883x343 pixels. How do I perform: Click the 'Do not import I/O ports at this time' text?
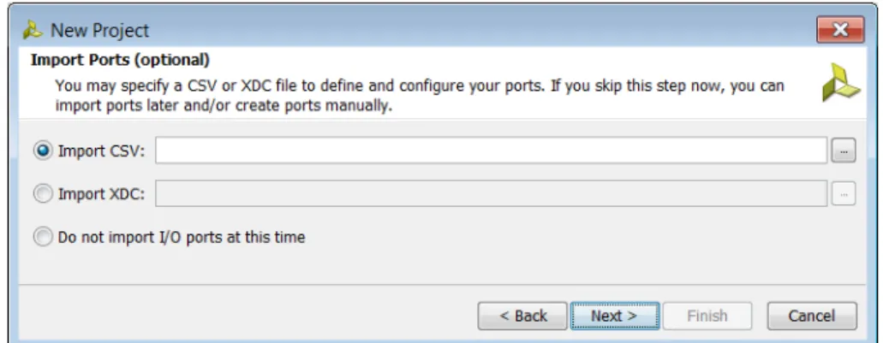(x=182, y=237)
